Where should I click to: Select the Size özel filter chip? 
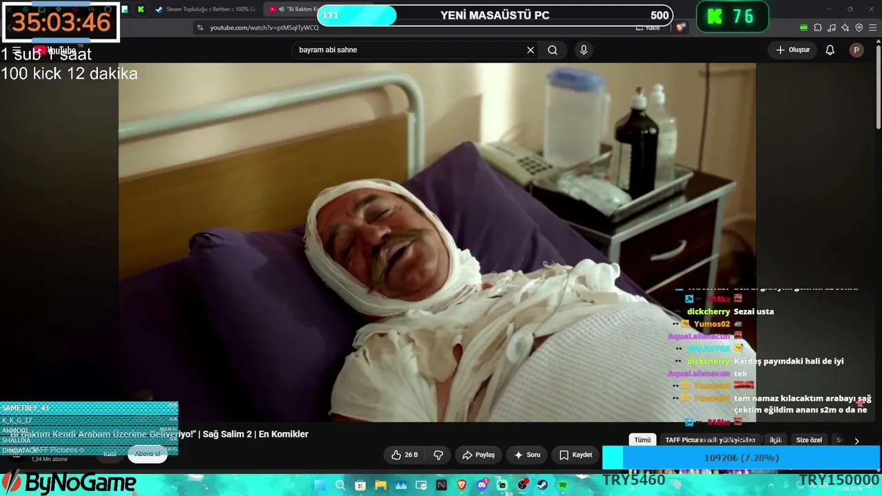click(809, 440)
